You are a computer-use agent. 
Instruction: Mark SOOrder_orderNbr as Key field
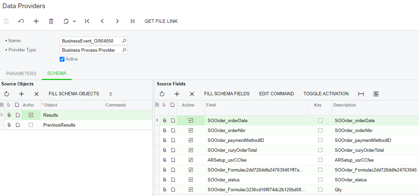(x=320, y=130)
